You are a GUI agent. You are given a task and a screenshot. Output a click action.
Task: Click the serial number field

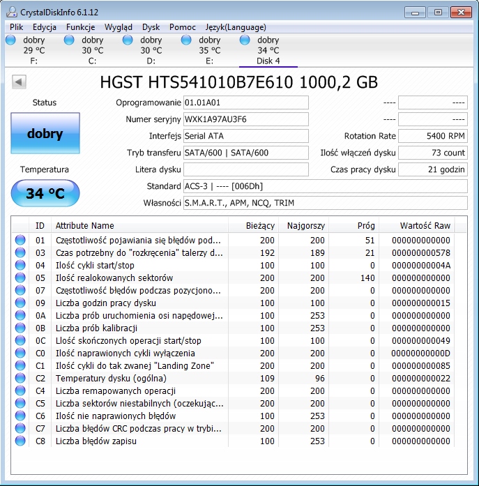245,119
